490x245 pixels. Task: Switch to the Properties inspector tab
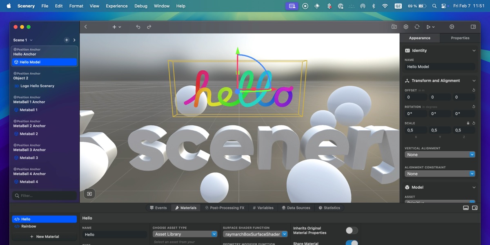point(460,38)
